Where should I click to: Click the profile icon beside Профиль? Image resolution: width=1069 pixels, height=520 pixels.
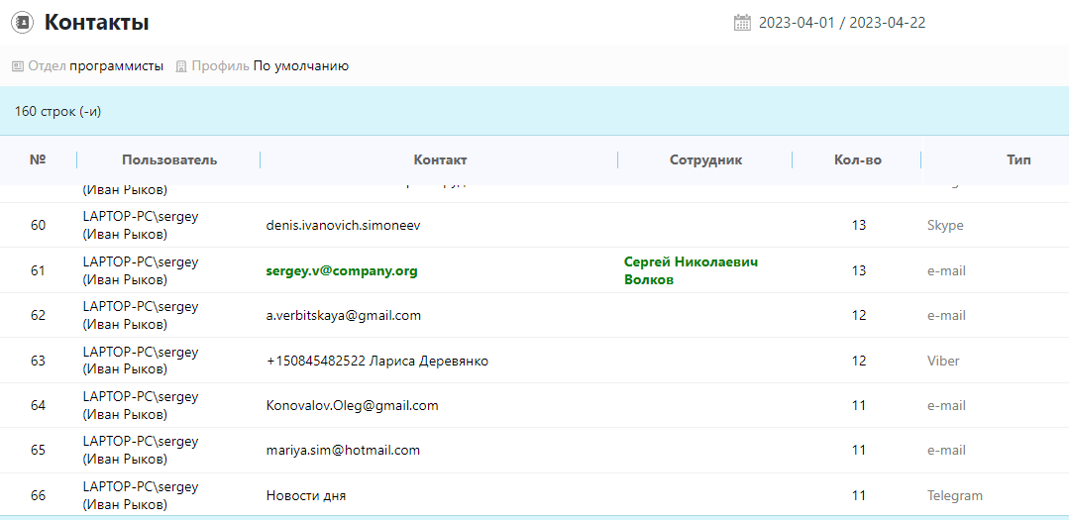click(x=181, y=66)
